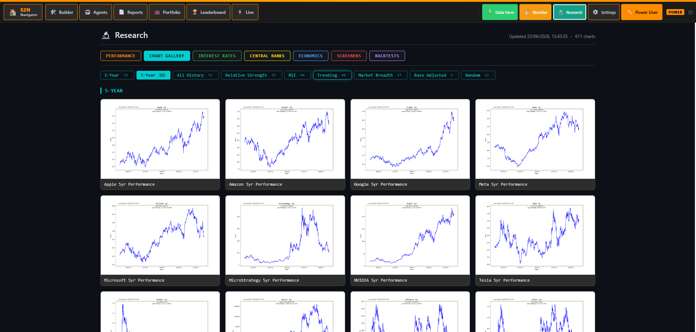Open the Leaderboard page
This screenshot has height=332, width=696.
pyautogui.click(x=208, y=12)
